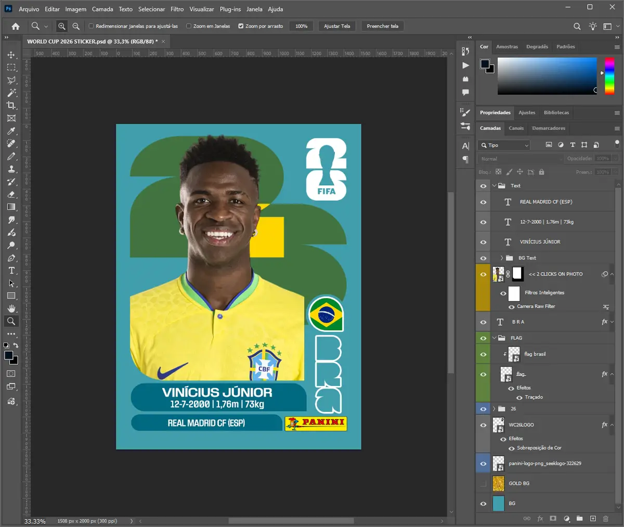Screen dimensions: 624x527
Task: Select the Clone Stamp tool
Action: click(x=11, y=169)
